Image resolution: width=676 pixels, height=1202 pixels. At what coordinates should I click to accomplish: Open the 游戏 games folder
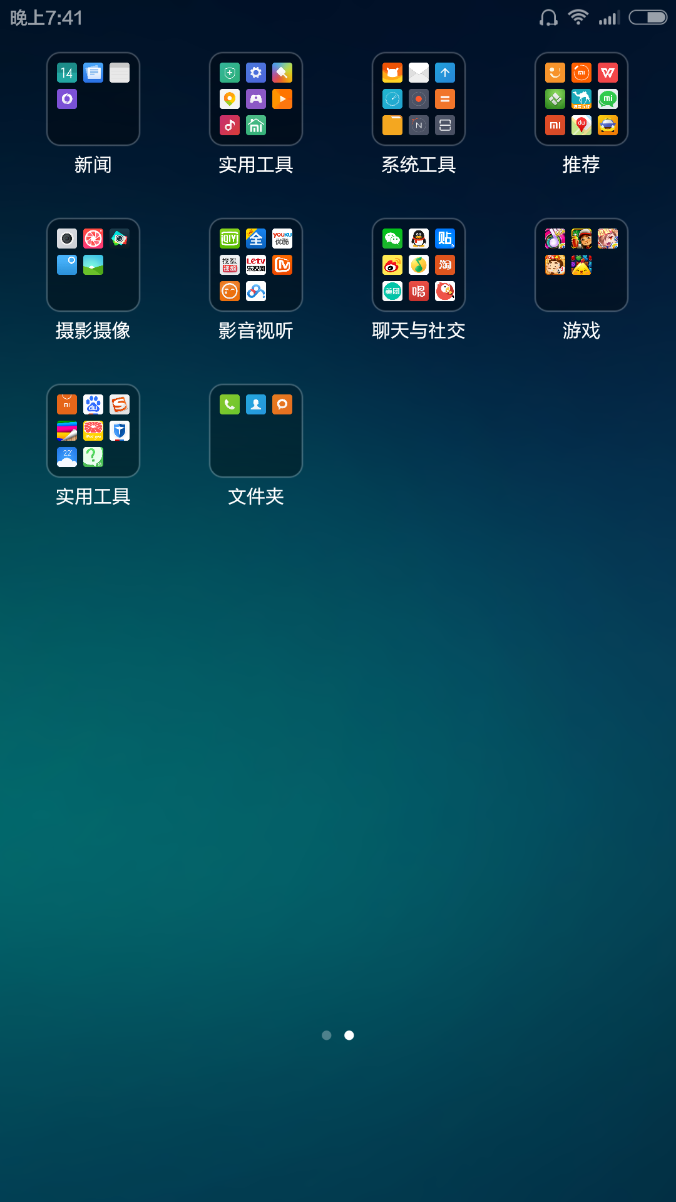coord(581,265)
